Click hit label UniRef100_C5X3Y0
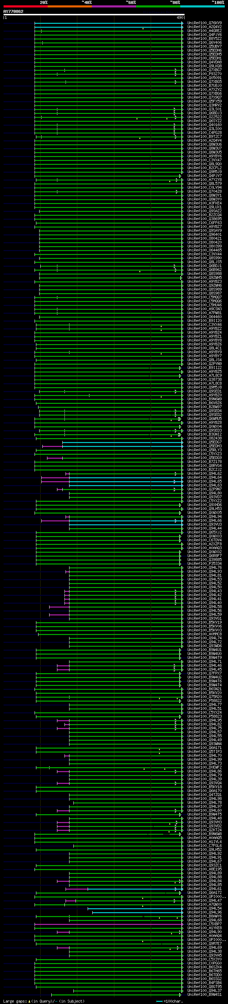Screen dimensions: 228x1004 [x=204, y=959]
